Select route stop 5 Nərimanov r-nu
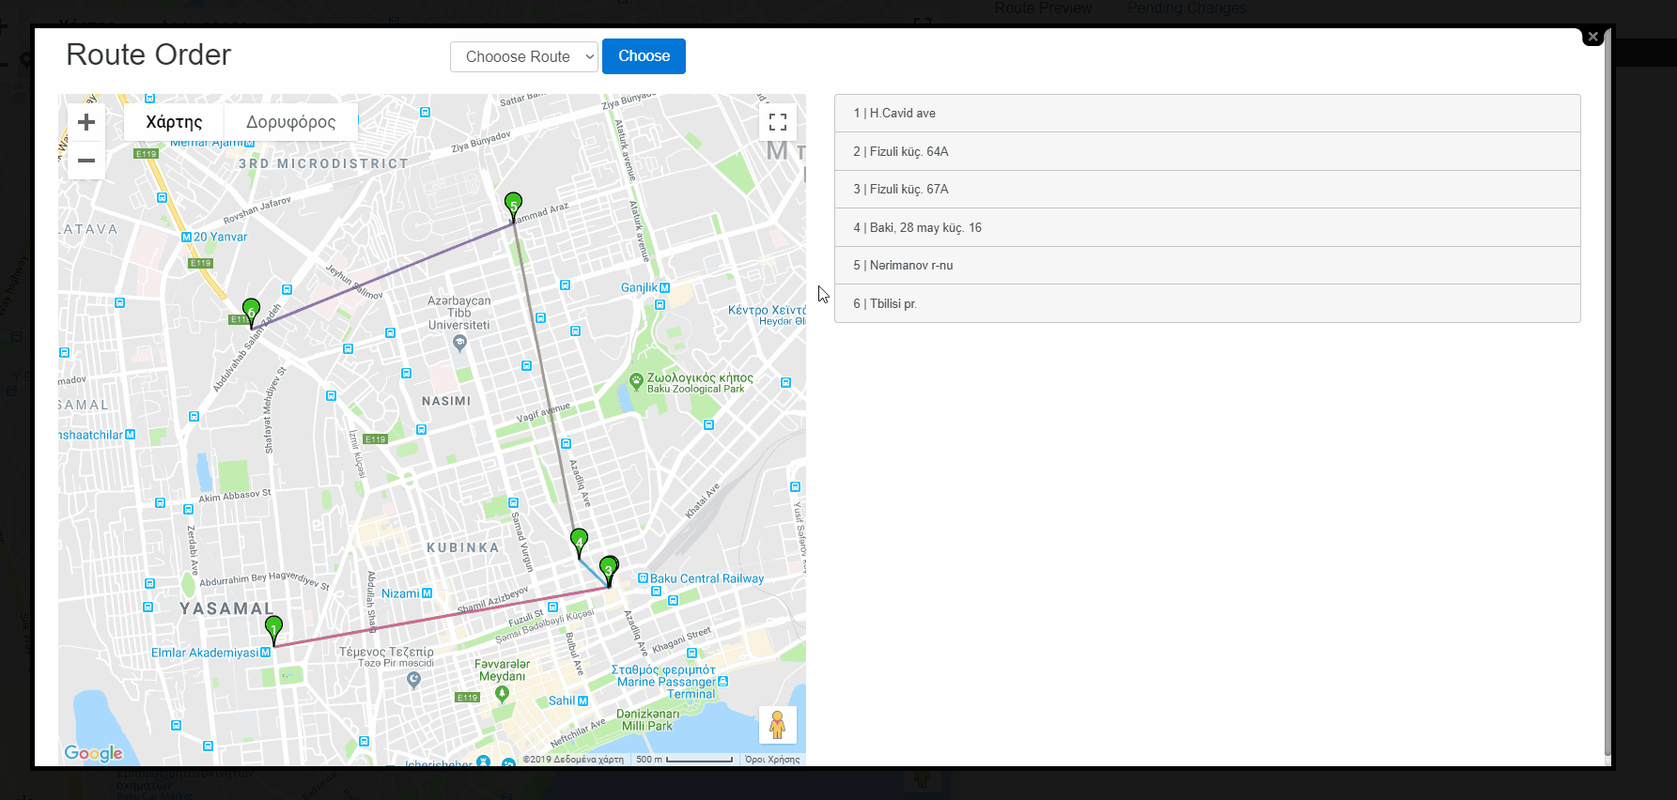 [x=1206, y=266]
